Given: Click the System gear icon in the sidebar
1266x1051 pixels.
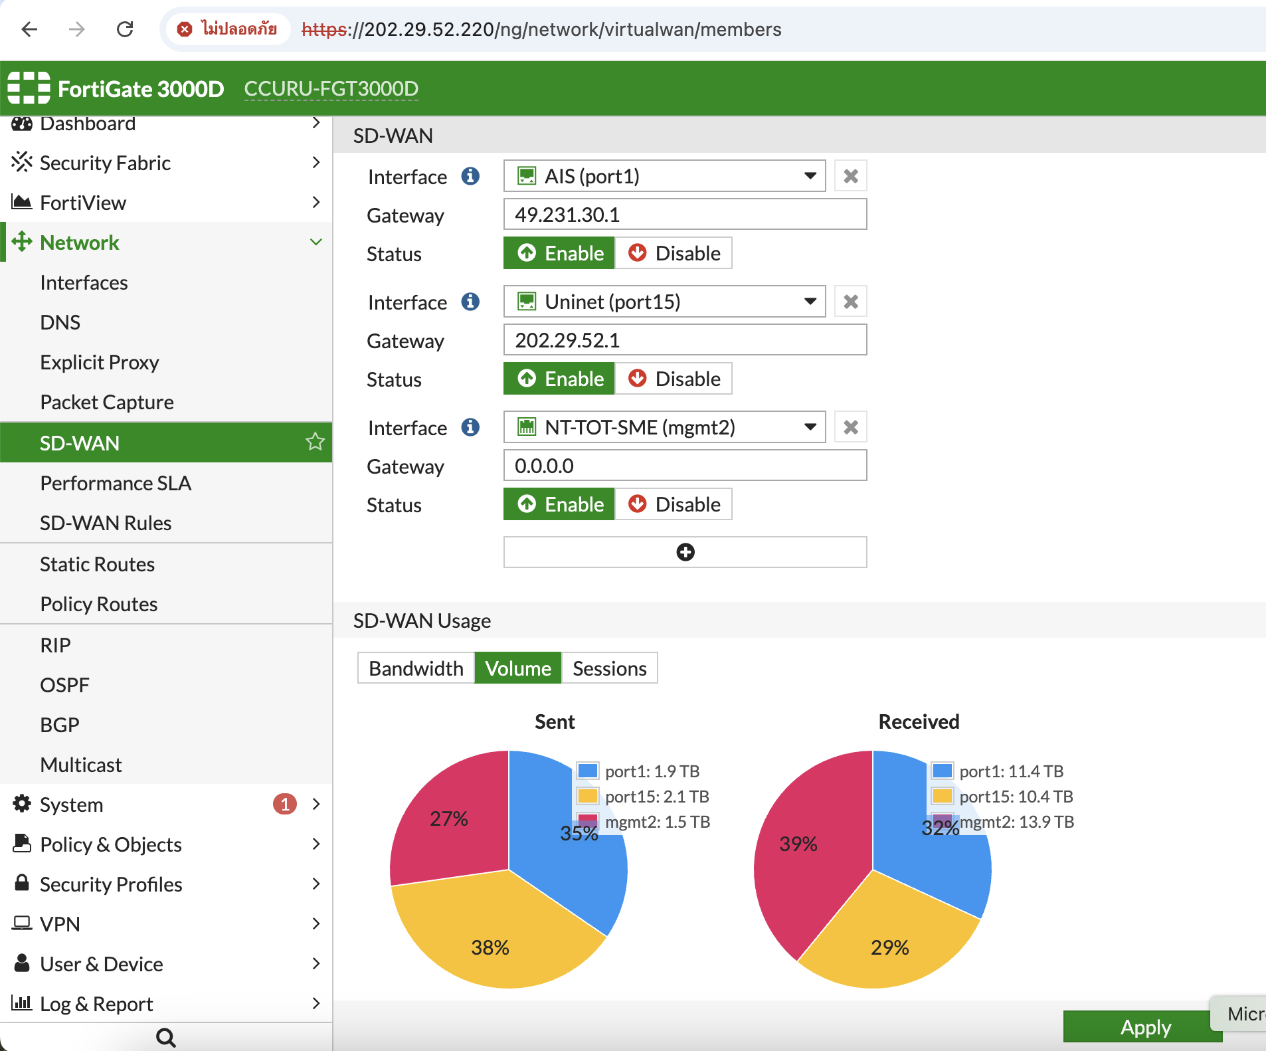Looking at the screenshot, I should (22, 804).
